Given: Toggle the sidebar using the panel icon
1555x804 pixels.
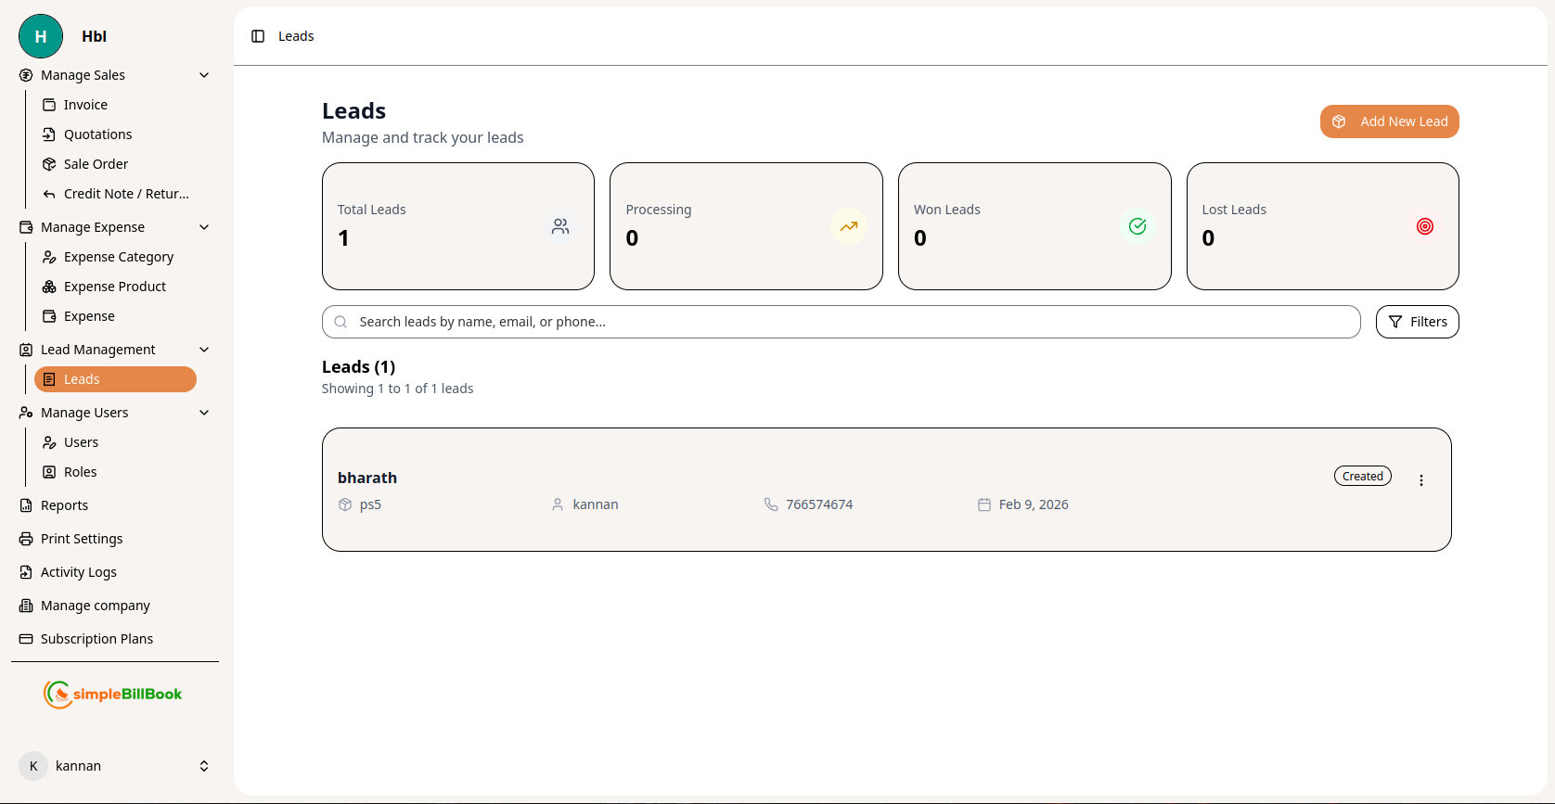Looking at the screenshot, I should click(257, 35).
